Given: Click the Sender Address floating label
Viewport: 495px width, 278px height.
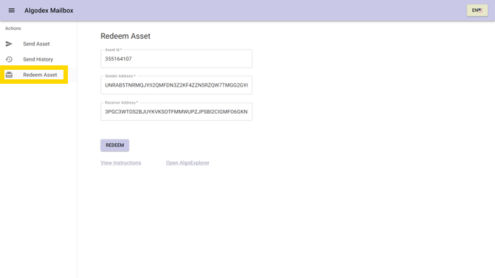Looking at the screenshot, I should (120, 76).
